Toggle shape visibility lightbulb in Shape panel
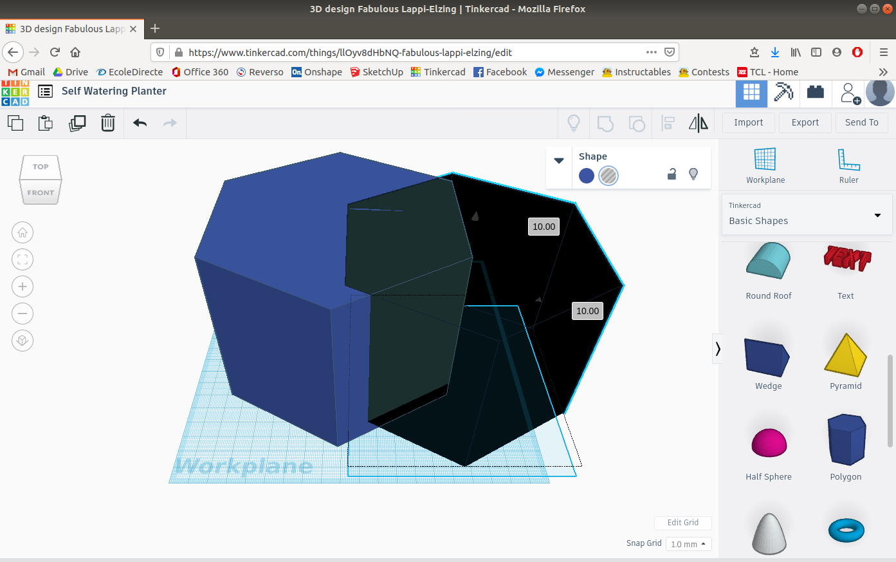This screenshot has height=562, width=896. point(693,174)
